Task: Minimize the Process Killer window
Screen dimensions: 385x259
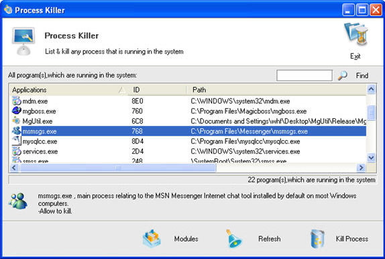Action: (348, 10)
